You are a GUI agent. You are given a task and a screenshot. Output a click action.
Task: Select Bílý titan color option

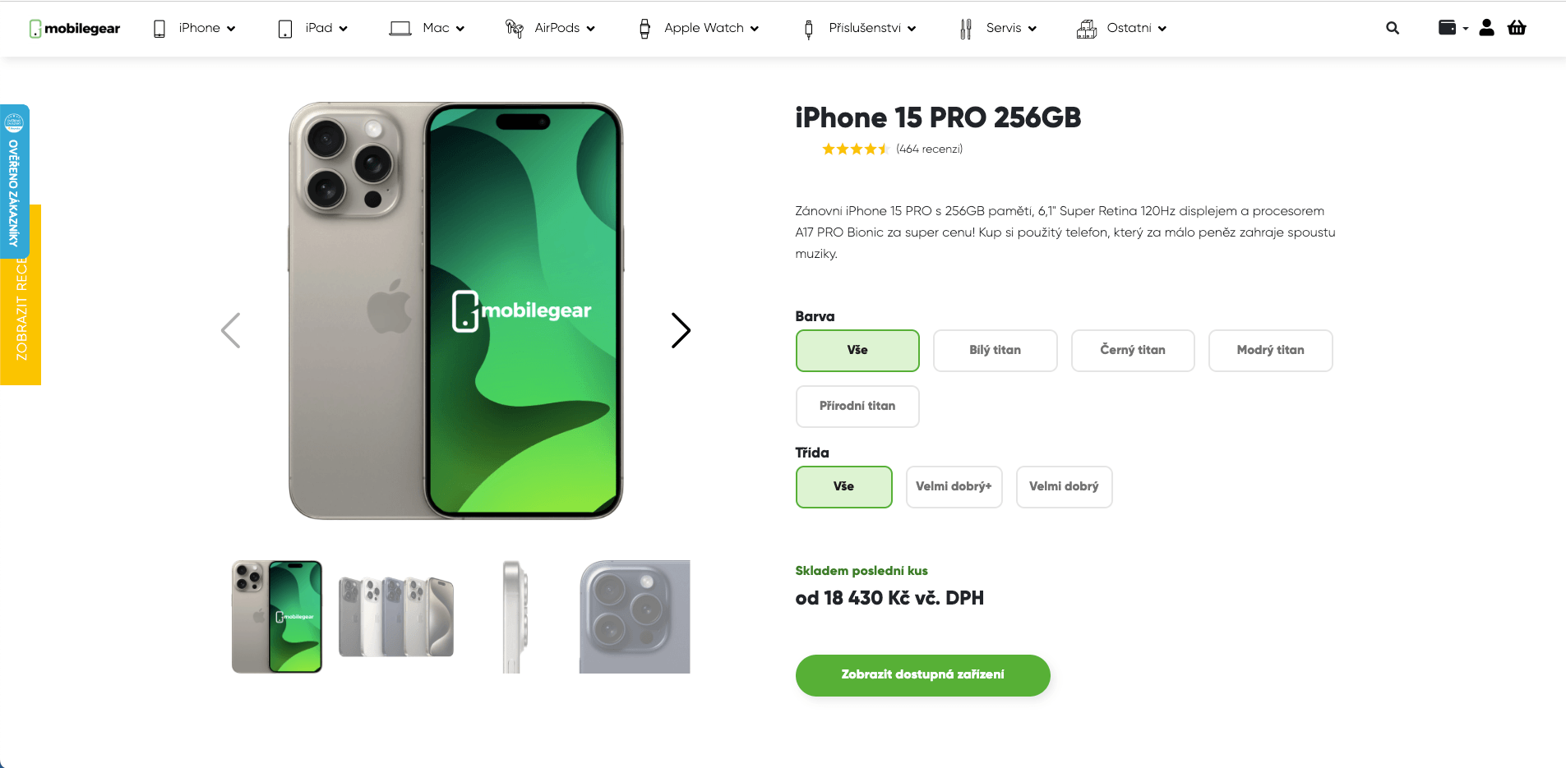click(x=995, y=350)
